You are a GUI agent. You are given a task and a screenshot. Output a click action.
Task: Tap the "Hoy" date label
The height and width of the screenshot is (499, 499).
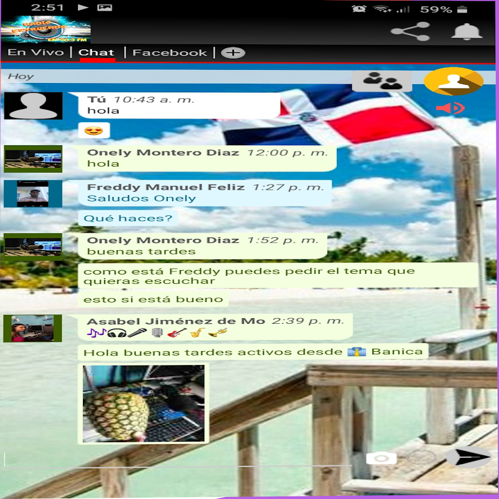21,76
